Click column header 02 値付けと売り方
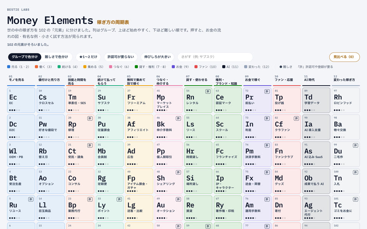Screen dimensions: 367x229 click(50, 80)
